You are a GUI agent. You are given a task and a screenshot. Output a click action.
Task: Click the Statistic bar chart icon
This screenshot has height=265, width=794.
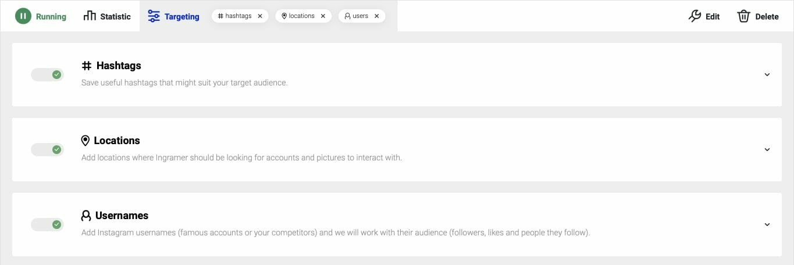[x=90, y=16]
